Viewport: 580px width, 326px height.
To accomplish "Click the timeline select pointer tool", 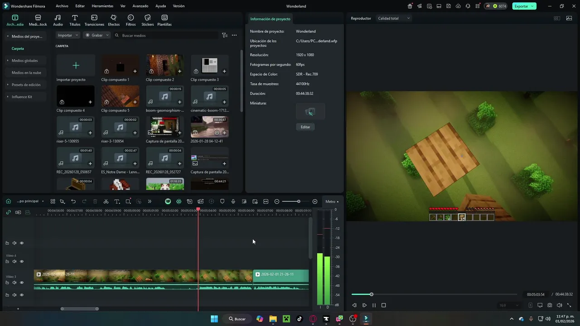I will coord(62,201).
